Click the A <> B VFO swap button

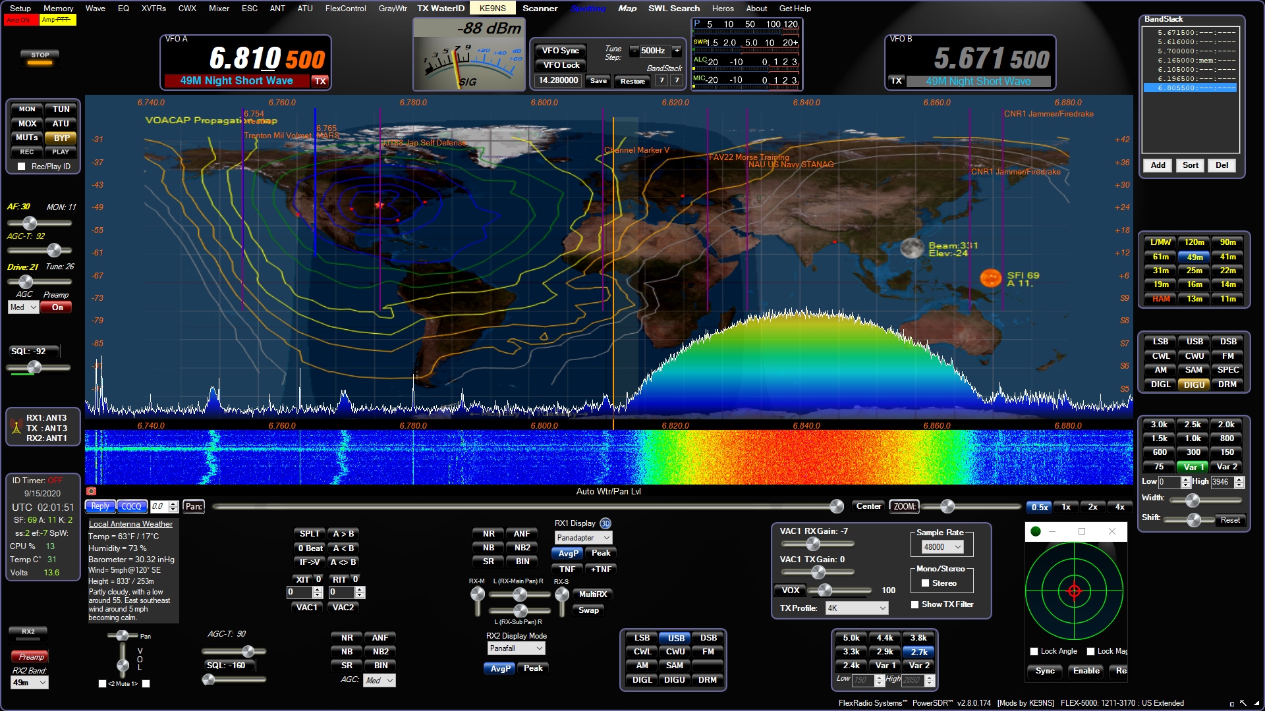point(343,562)
